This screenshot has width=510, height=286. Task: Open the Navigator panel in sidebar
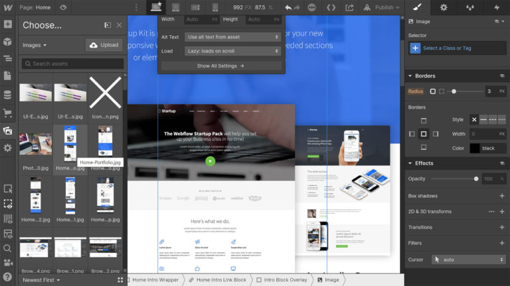click(7, 59)
